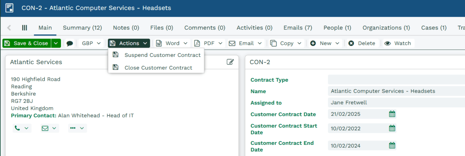
Task: Open calendar for Customer Contract End Date
Action: click(x=392, y=146)
